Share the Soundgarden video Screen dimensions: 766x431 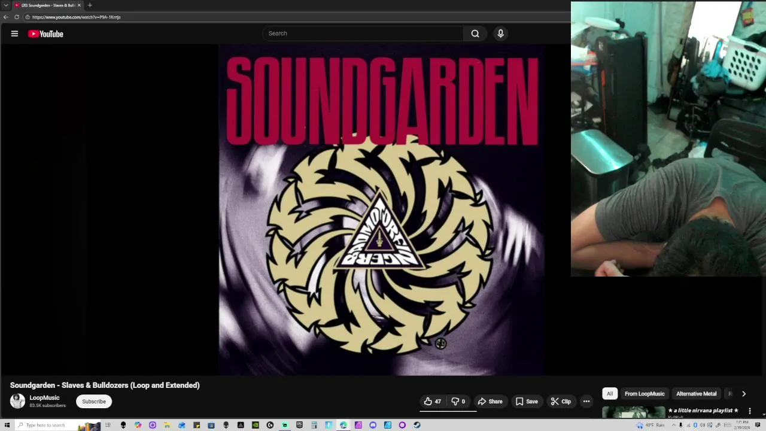[490, 401]
